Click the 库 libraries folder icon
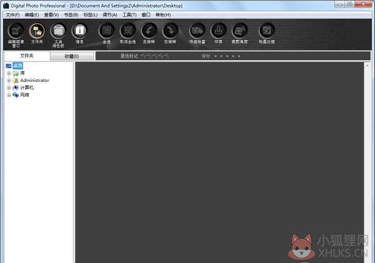This screenshot has height=263, width=375. [16, 73]
